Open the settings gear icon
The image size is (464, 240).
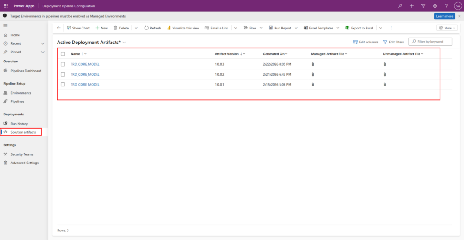pyautogui.click(x=435, y=6)
